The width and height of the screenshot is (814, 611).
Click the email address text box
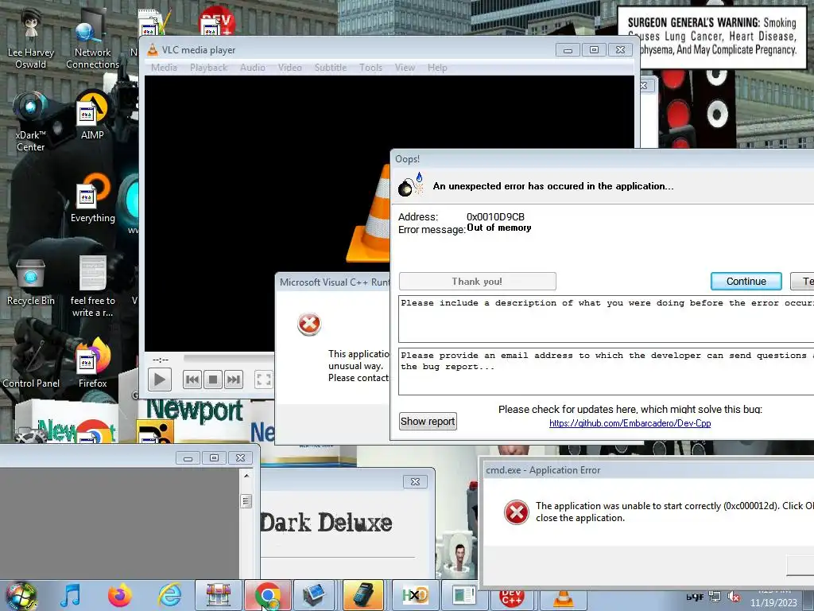coord(606,372)
